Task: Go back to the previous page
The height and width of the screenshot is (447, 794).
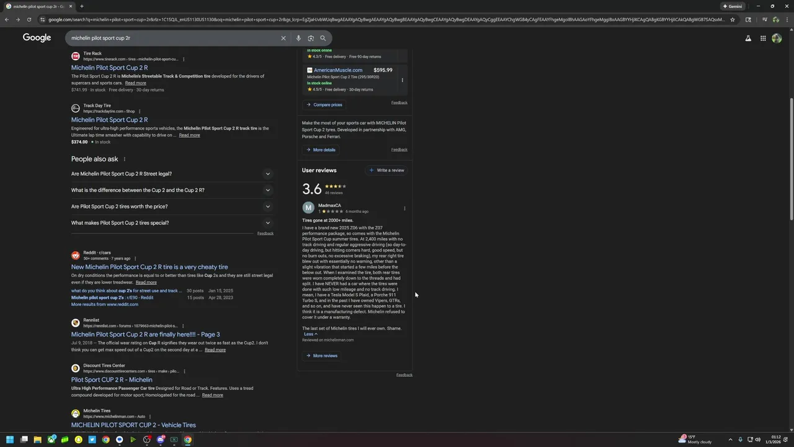Action: tap(7, 19)
